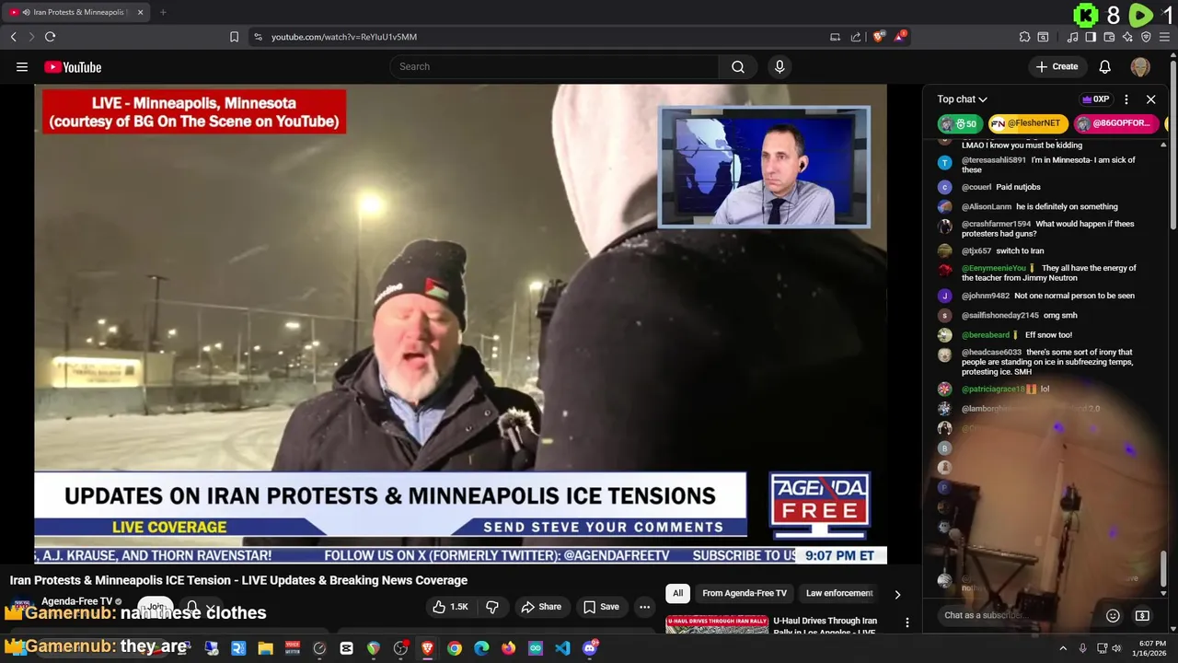Open the account avatar menu
The width and height of the screenshot is (1178, 663).
pyautogui.click(x=1140, y=66)
